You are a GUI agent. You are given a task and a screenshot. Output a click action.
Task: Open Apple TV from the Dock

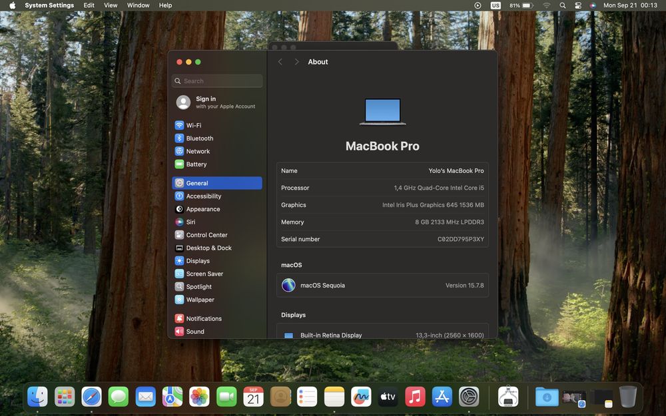(388, 397)
